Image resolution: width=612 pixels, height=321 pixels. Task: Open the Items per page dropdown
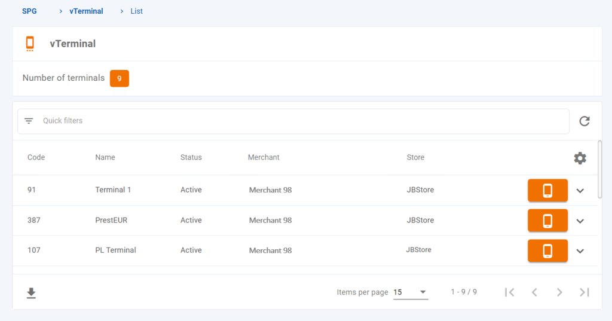[x=411, y=292]
